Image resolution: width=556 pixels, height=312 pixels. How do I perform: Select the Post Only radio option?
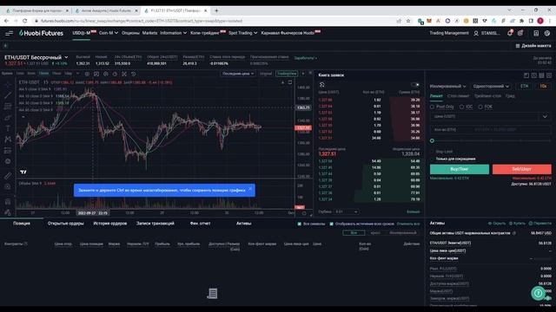pyautogui.click(x=433, y=107)
